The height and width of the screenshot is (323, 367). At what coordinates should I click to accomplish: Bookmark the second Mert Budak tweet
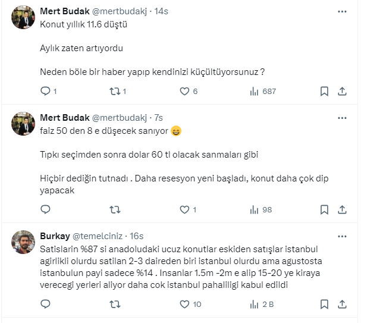pos(324,209)
